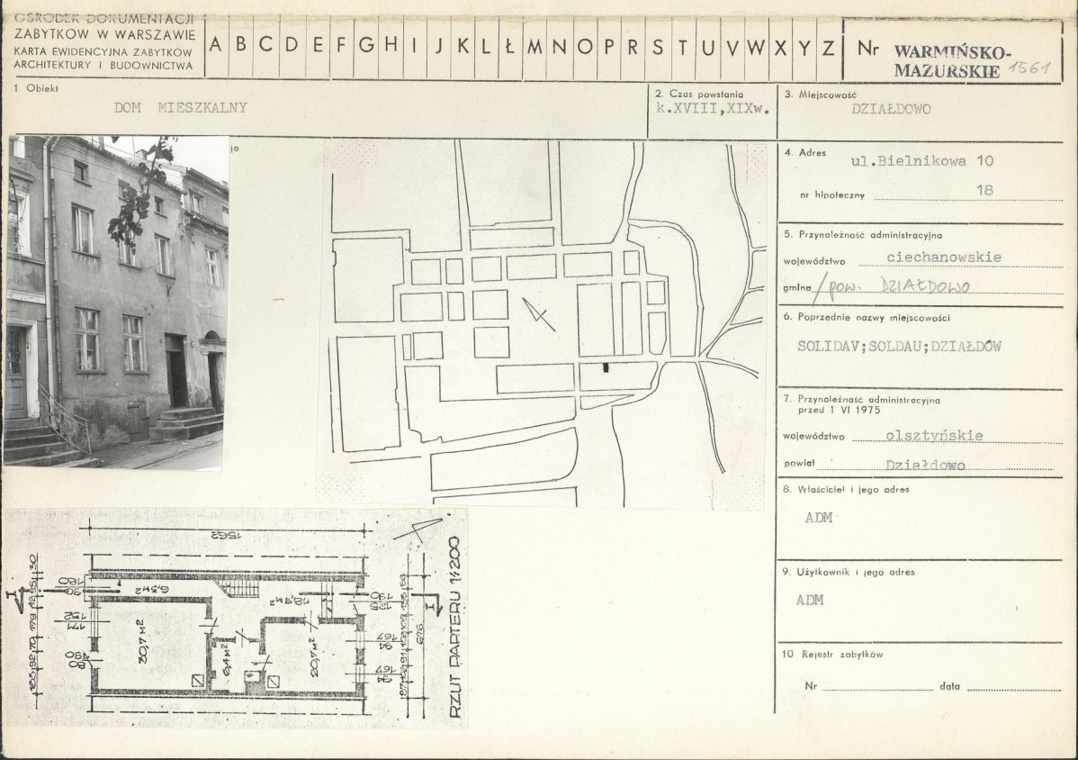Click the locality DZIAŁDOWO
This screenshot has width=1078, height=760.
tap(891, 109)
